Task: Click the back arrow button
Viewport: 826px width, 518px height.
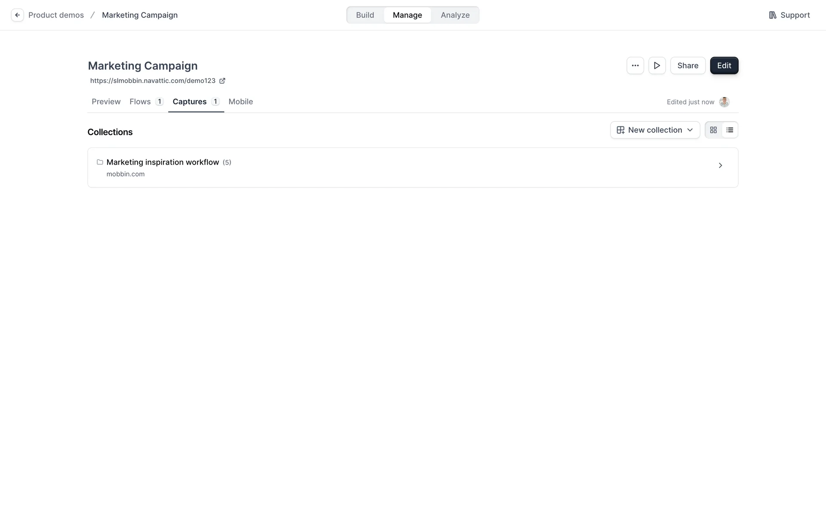Action: click(17, 15)
